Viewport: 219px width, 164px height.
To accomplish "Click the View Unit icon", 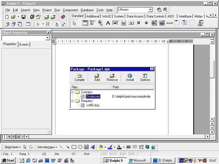I will pos(7,24).
